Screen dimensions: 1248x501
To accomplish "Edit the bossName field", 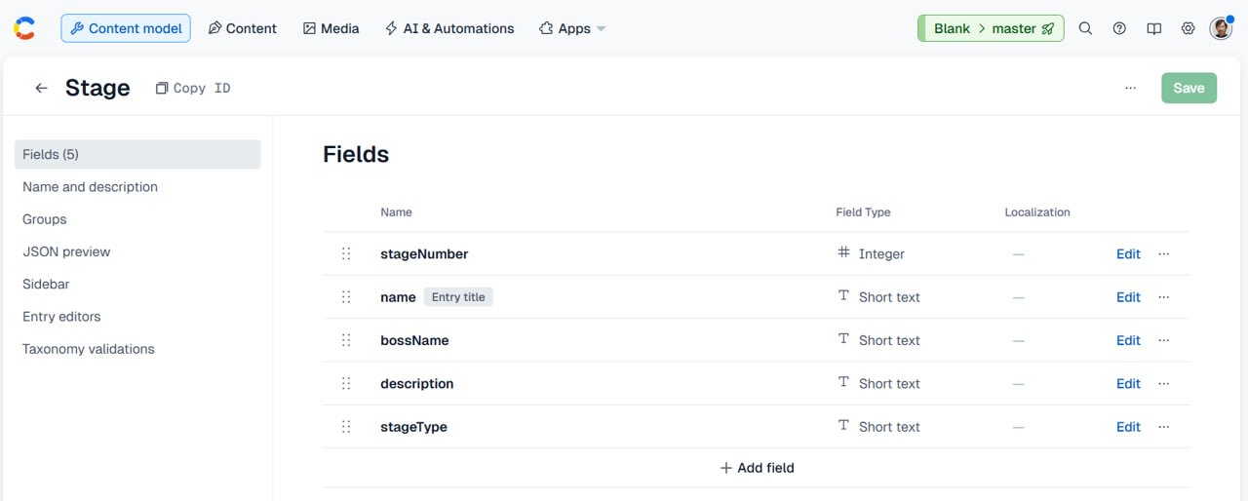I will (1128, 340).
